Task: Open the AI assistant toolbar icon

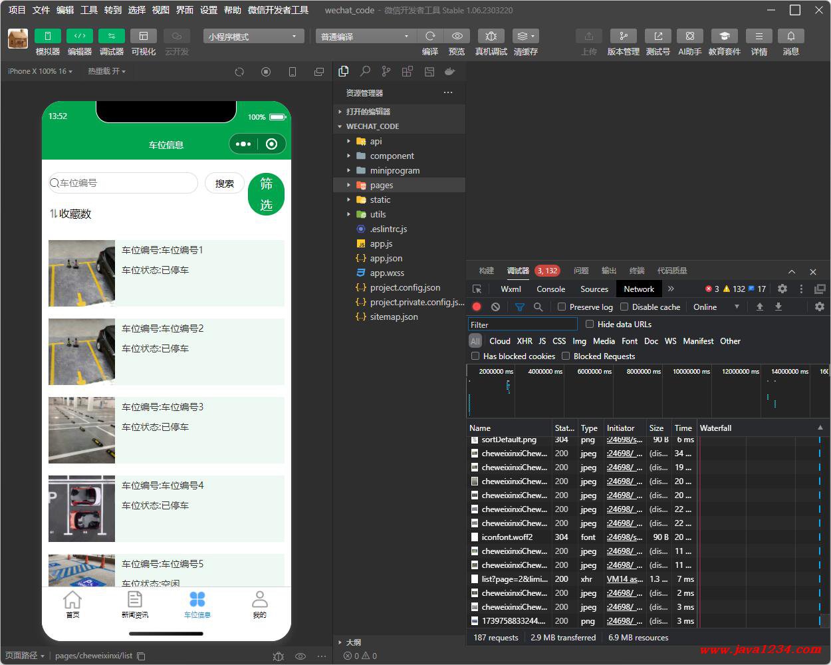Action: [x=690, y=36]
